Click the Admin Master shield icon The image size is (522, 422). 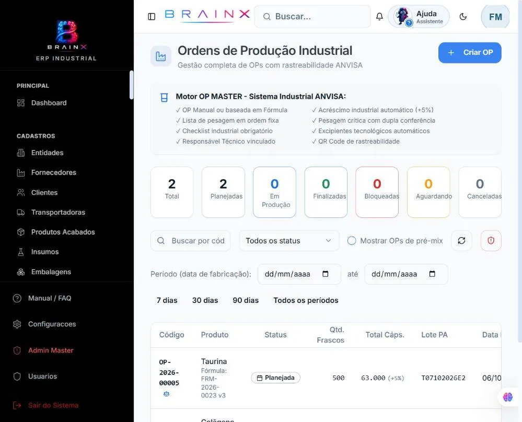tap(17, 350)
